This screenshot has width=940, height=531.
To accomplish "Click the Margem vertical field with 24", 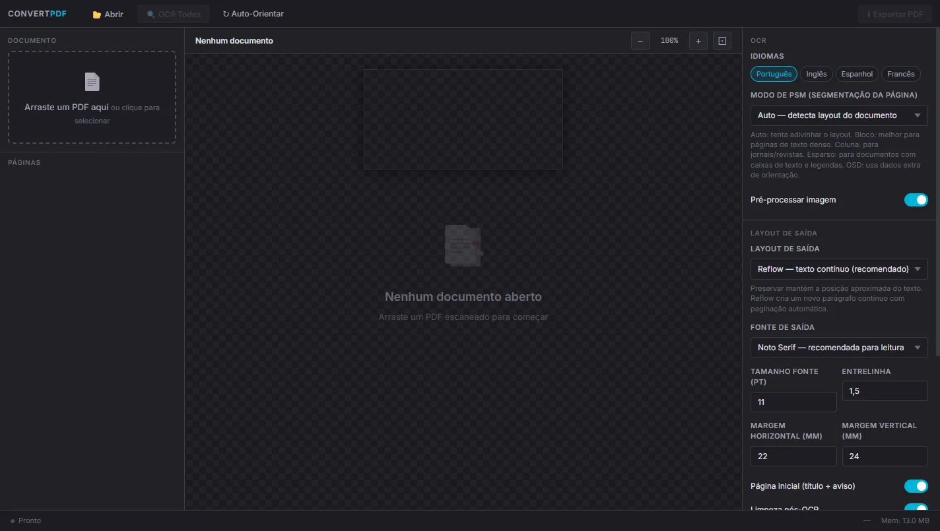I will (885, 456).
